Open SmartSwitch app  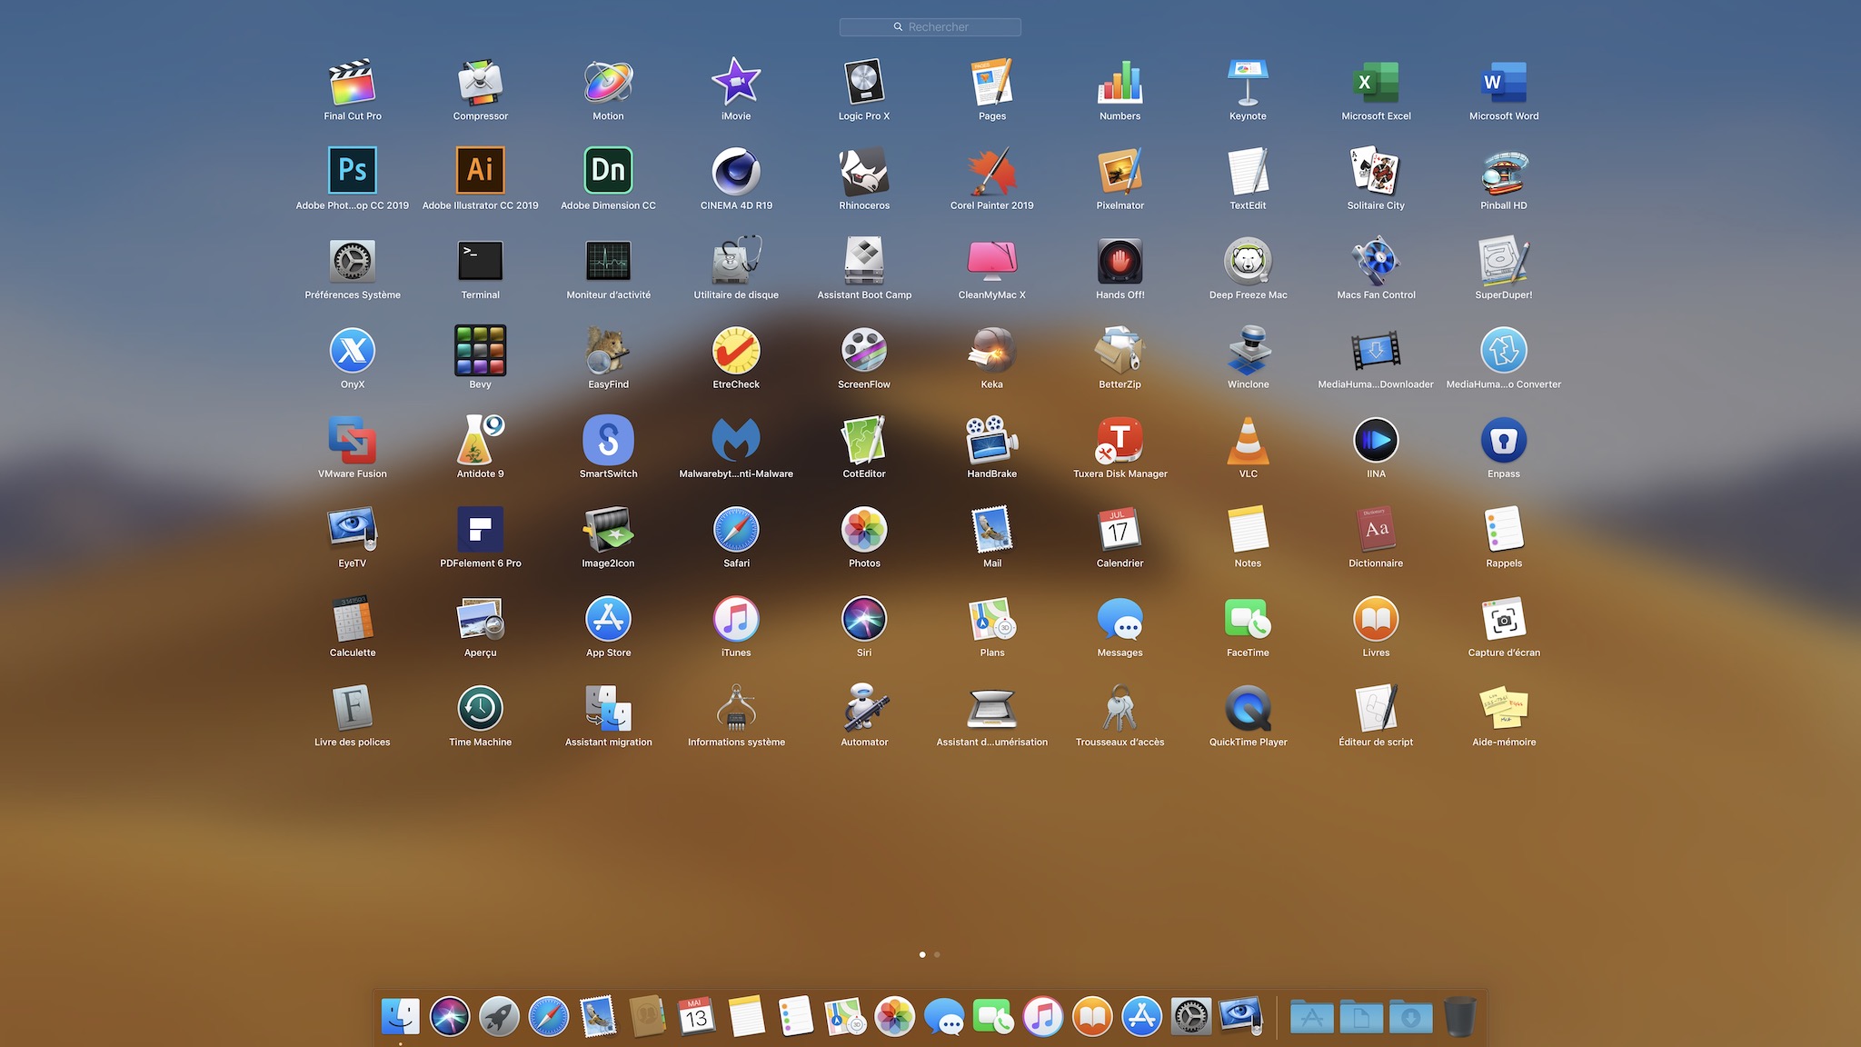coord(608,440)
